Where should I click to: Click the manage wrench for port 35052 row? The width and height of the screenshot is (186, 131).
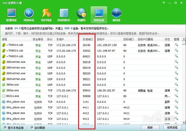[176, 50]
